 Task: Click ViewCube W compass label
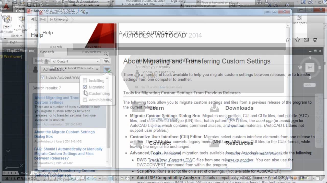(300, 68)
